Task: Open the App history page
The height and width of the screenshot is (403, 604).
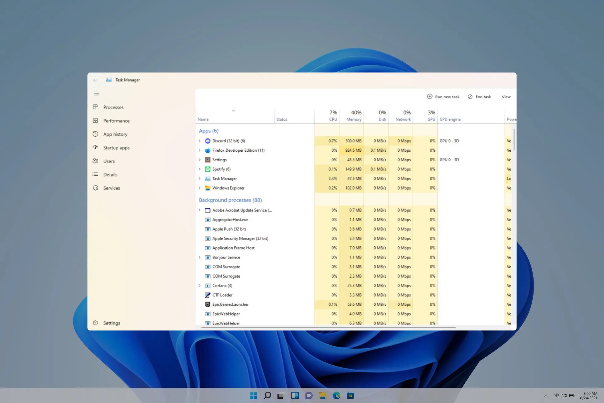Action: point(115,134)
